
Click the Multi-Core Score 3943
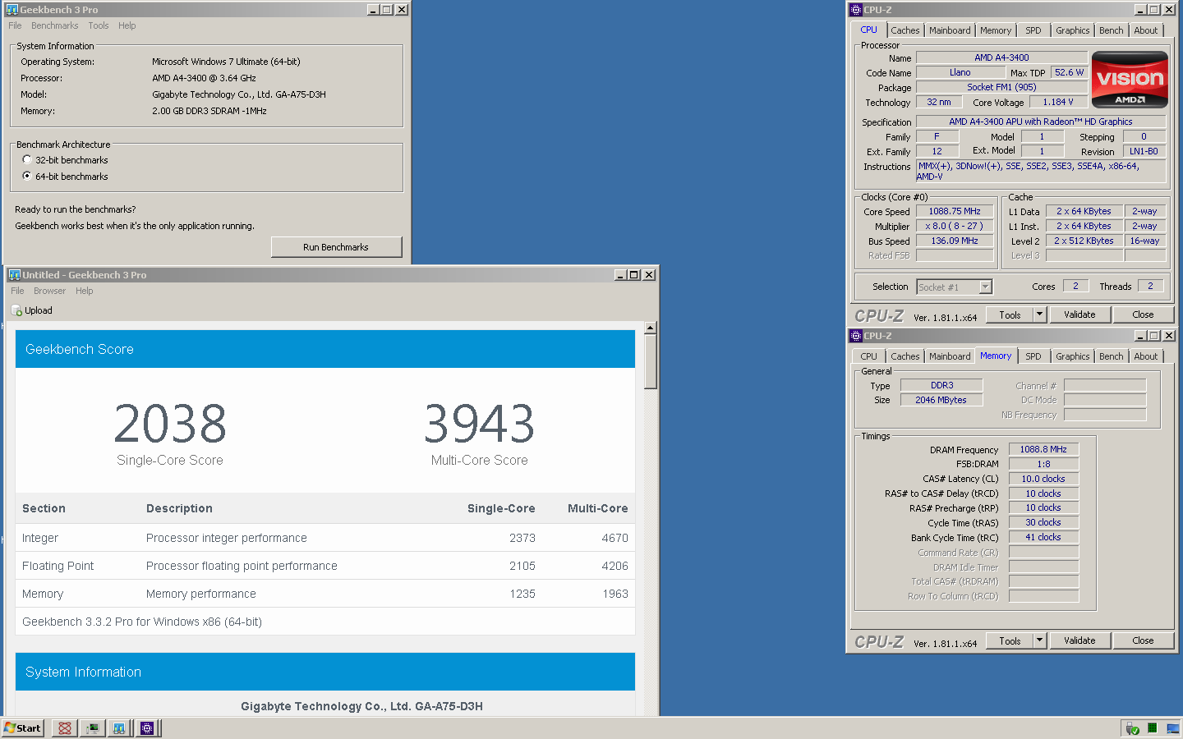[479, 424]
